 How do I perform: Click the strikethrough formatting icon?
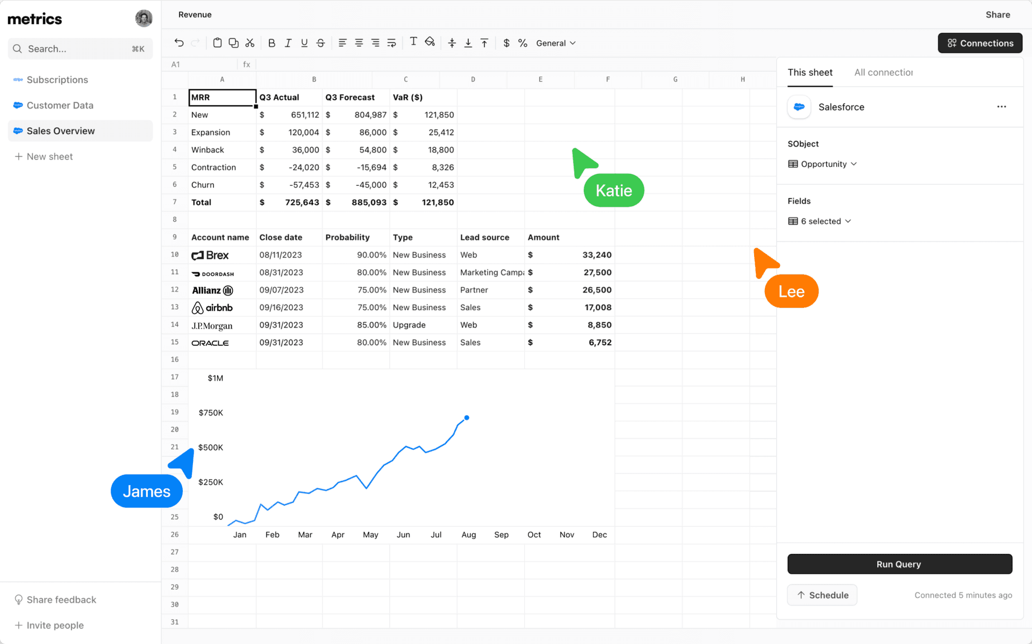321,42
